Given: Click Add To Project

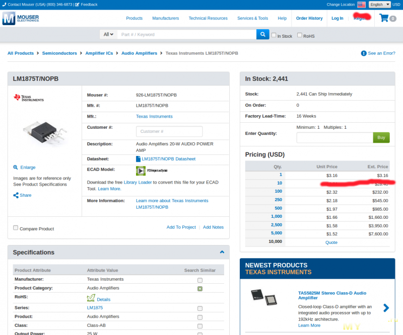Looking at the screenshot, I should point(181,227).
